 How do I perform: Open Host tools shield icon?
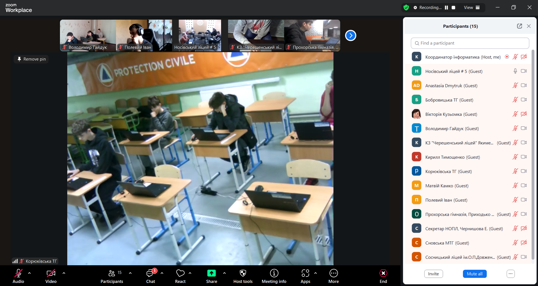[243, 273]
